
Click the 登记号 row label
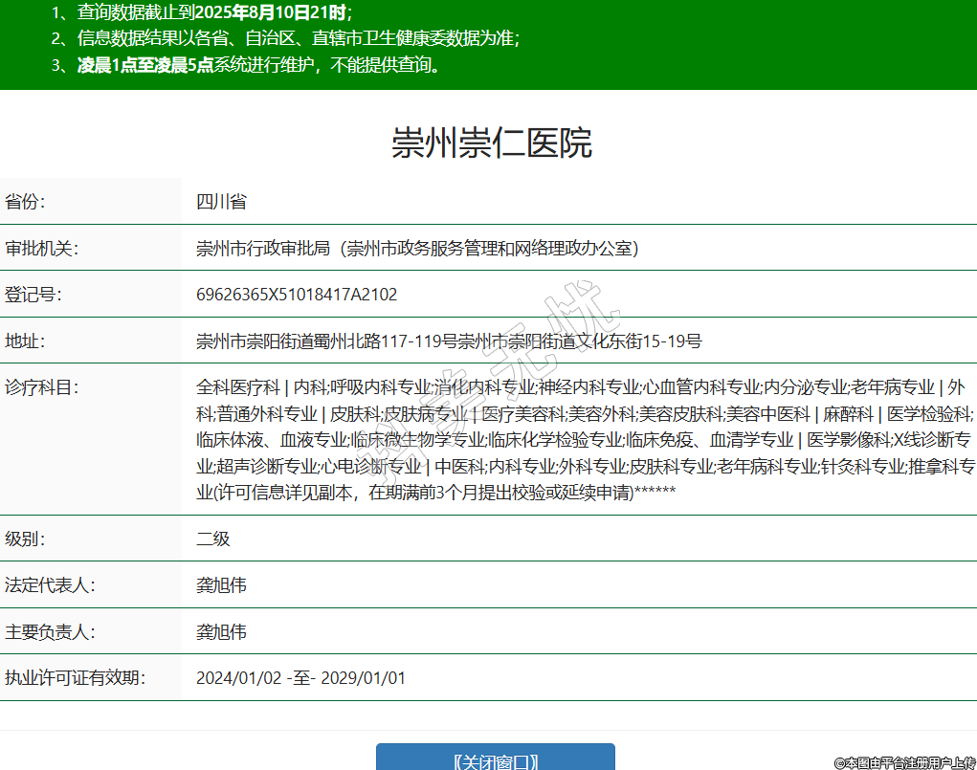(x=33, y=295)
